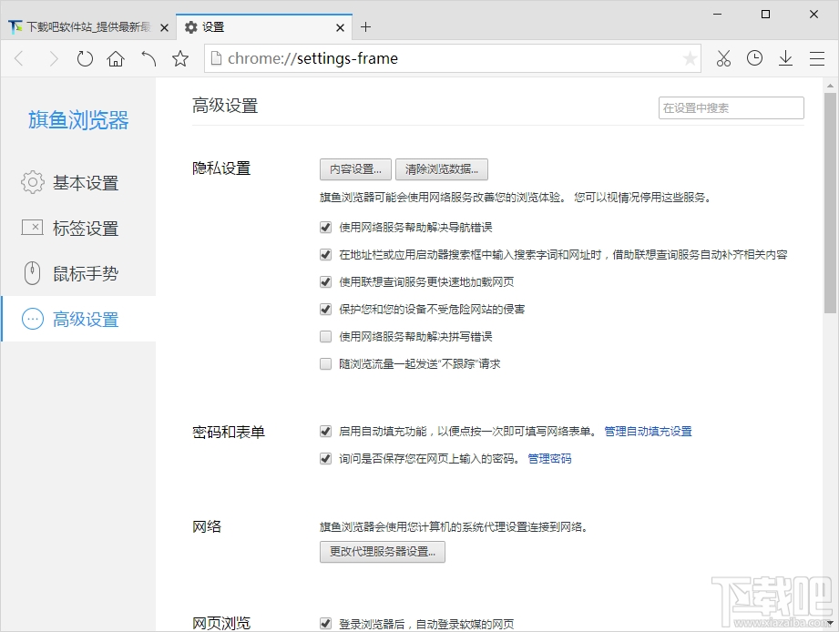Viewport: 839px width, 632px height.
Task: Click the 清除浏览数据 button
Action: click(441, 169)
